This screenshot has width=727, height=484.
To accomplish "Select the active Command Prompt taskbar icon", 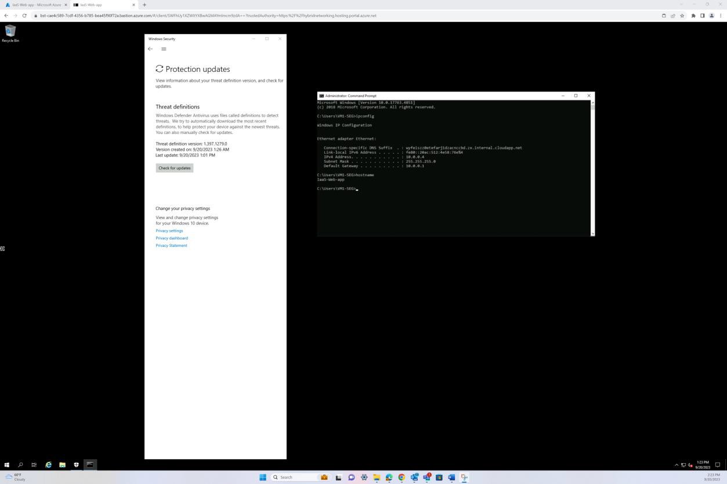I will pos(90,464).
